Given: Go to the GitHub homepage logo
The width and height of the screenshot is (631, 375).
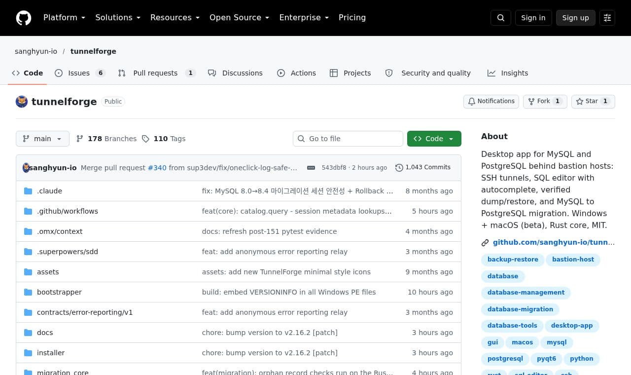Looking at the screenshot, I should (x=24, y=18).
